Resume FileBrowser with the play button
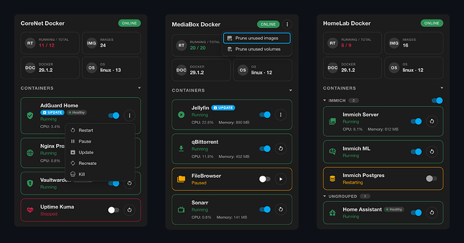Image resolution: width=464 pixels, height=243 pixels. [x=280, y=179]
